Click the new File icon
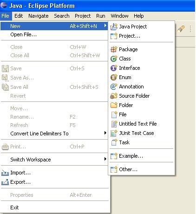196x214 pixels. coord(114,114)
